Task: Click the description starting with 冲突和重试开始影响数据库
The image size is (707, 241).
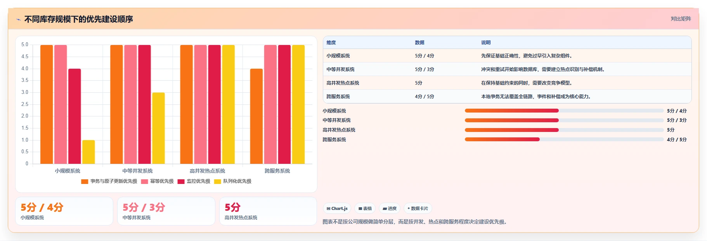Action: click(x=544, y=69)
